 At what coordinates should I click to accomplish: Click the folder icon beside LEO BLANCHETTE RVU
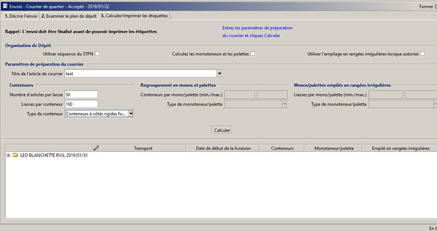15,155
